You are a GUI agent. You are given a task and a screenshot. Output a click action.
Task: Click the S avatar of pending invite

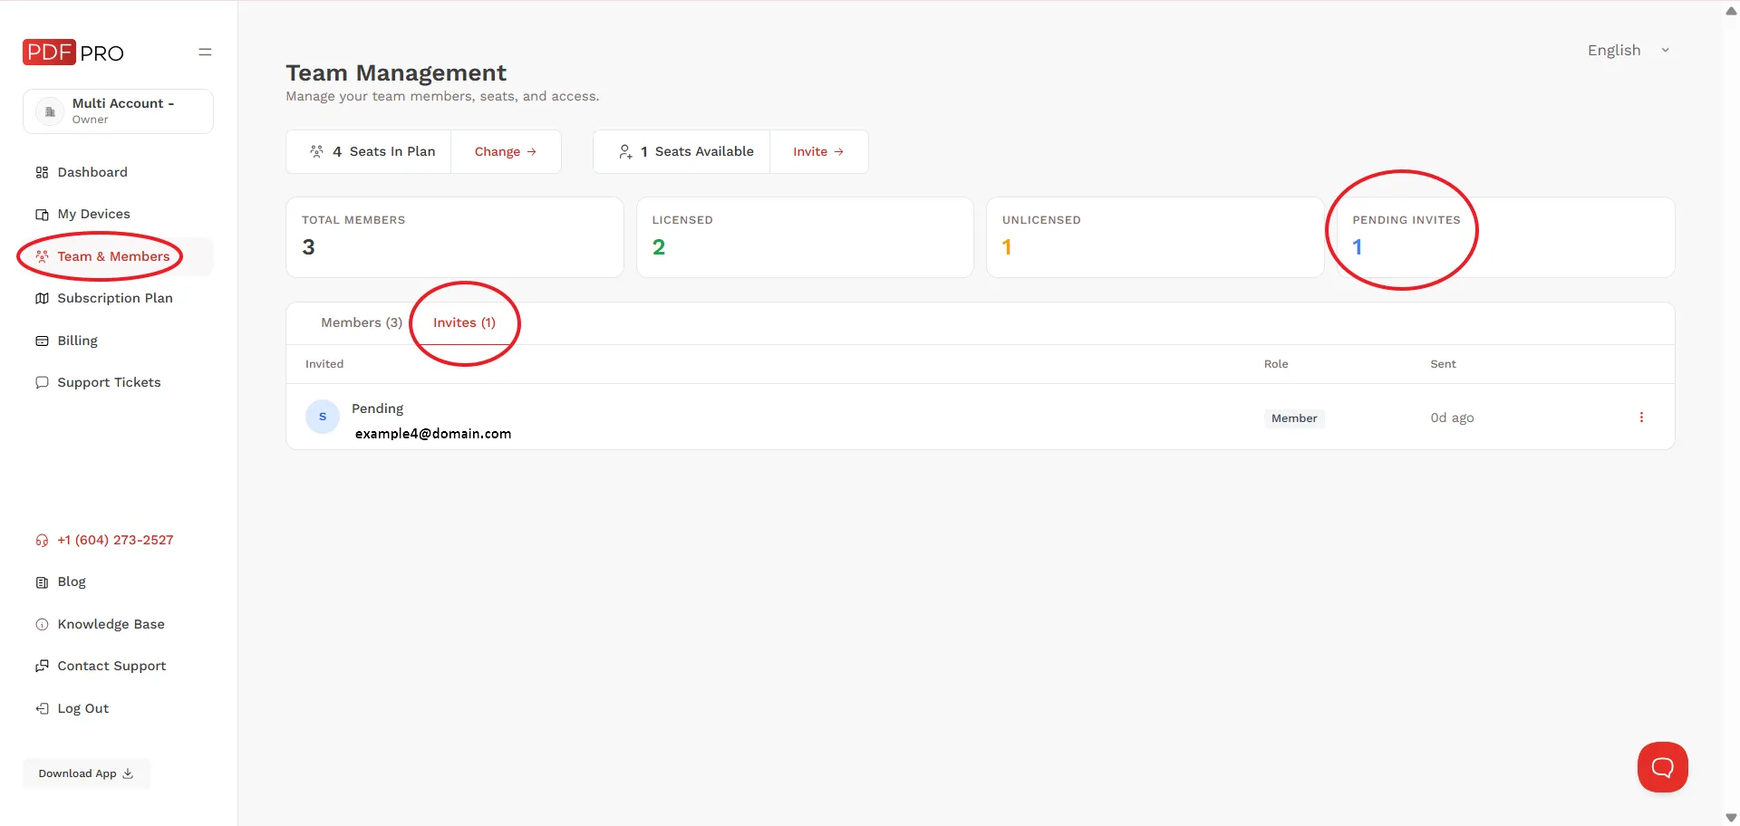click(323, 417)
